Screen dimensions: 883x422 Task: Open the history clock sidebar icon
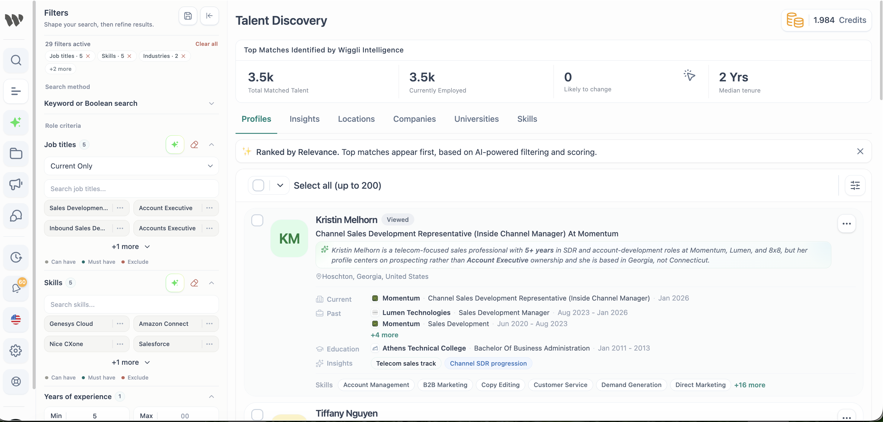coord(16,257)
